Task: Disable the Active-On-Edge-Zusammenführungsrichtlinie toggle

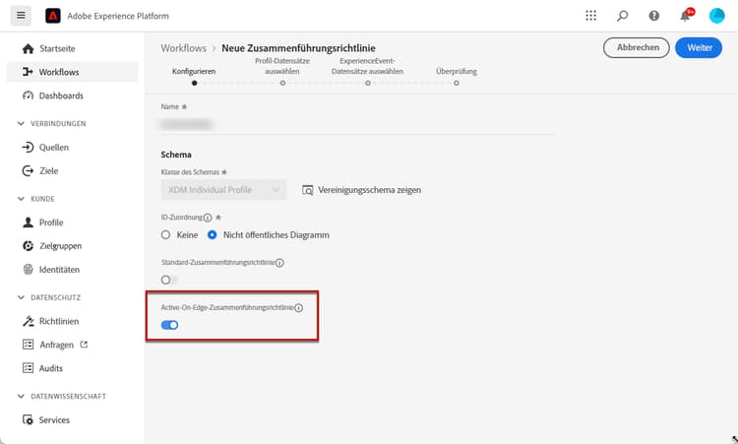Action: click(169, 325)
